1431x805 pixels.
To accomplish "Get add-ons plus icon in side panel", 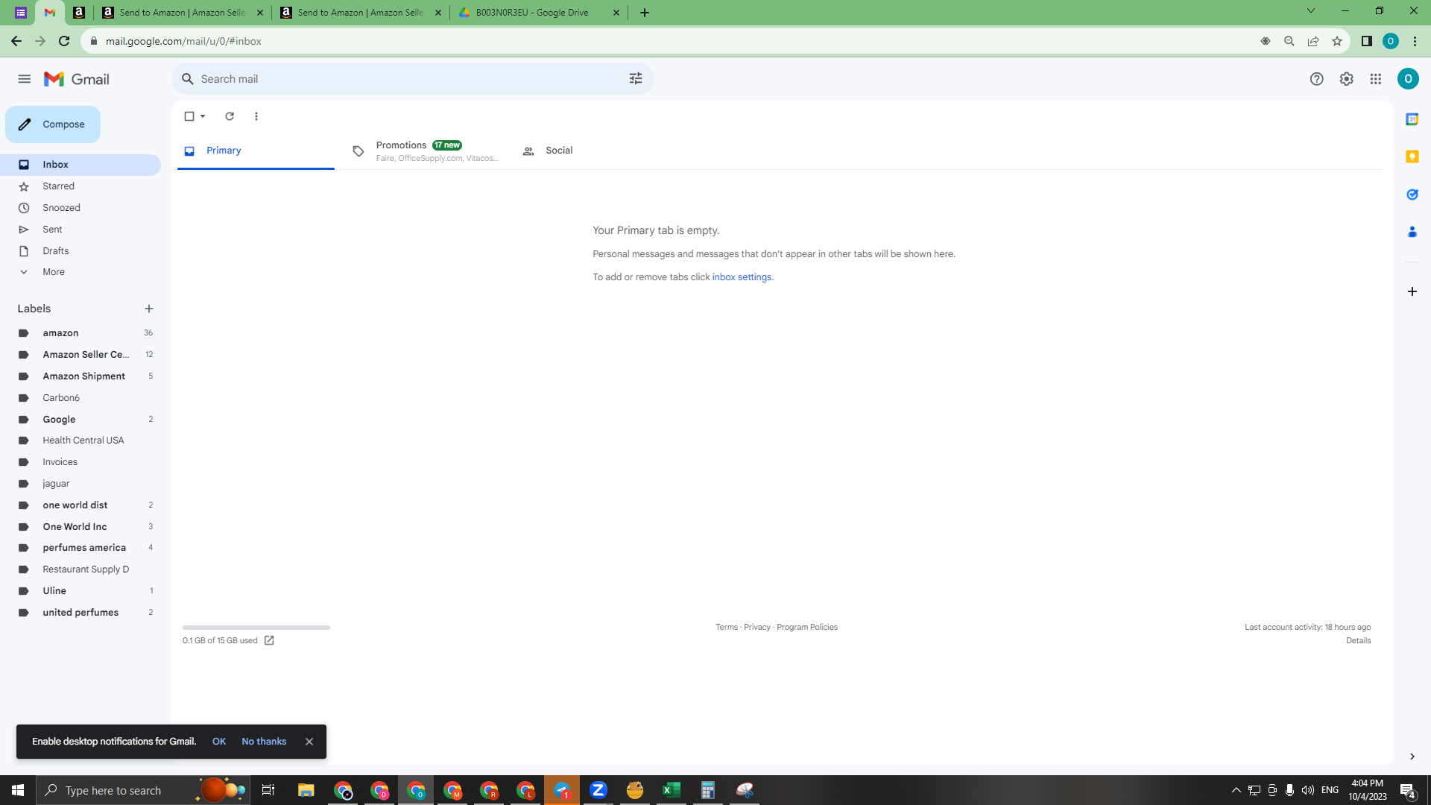I will (x=1412, y=291).
